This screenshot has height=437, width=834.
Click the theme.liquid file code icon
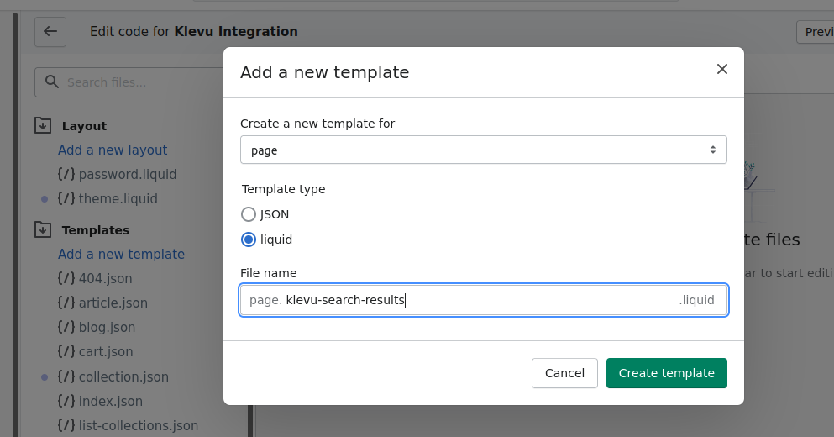(x=66, y=199)
